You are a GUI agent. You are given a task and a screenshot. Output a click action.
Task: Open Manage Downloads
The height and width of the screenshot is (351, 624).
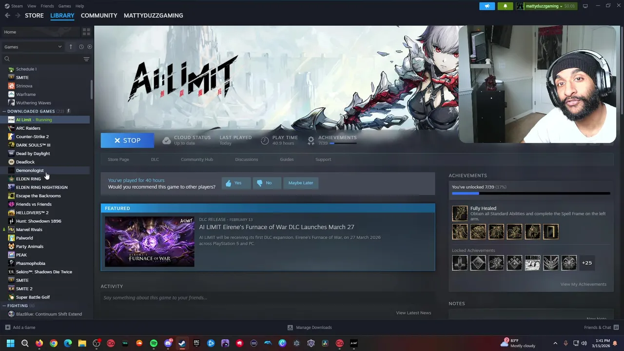[x=310, y=328]
